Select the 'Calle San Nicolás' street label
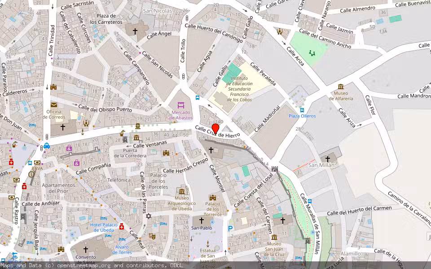The height and width of the screenshot is (269, 431). pyautogui.click(x=158, y=65)
